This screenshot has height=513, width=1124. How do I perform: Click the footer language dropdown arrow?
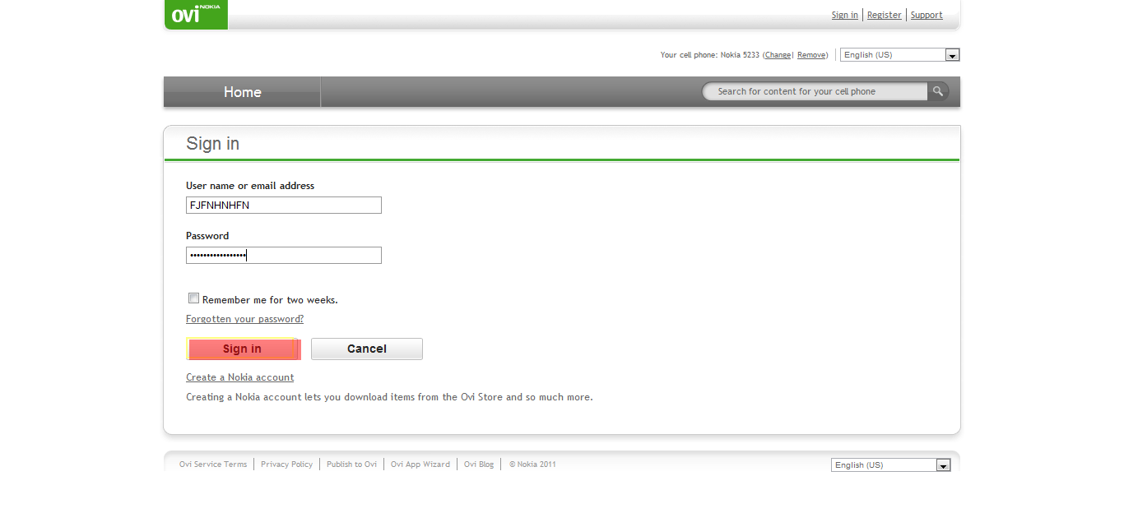(x=943, y=464)
